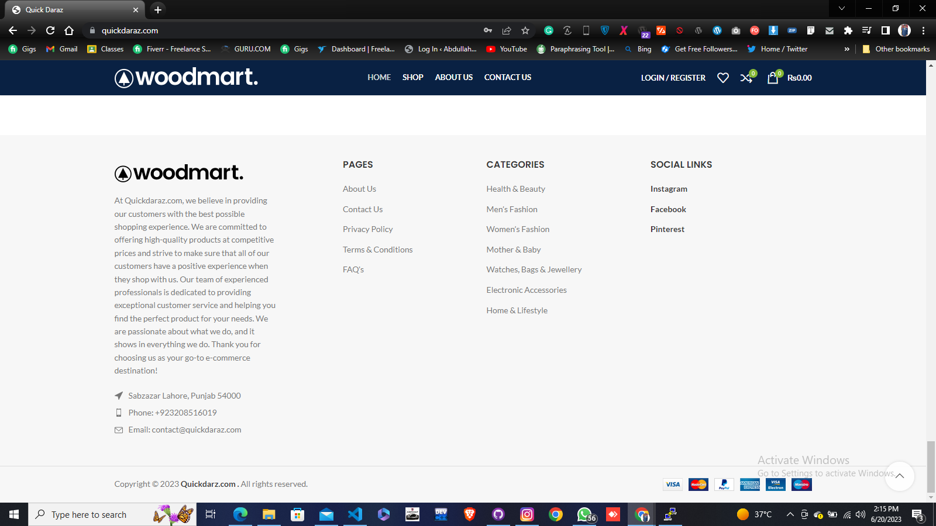Open the volume control in system tray
936x526 pixels.
click(861, 514)
